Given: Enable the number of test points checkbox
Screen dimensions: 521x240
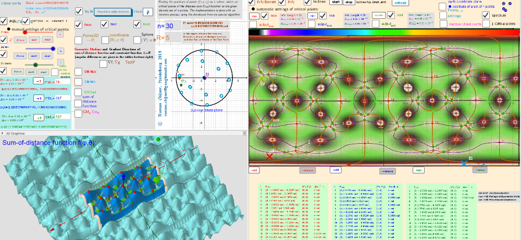Looking at the screenshot, I should (443, 23).
